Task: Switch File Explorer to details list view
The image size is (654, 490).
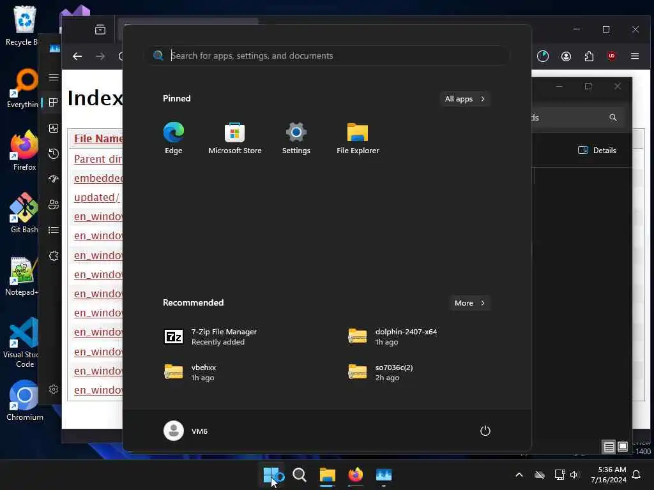Action: [609, 447]
